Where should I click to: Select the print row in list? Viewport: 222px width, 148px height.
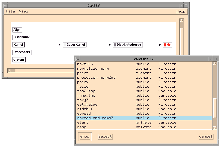[x=144, y=73]
